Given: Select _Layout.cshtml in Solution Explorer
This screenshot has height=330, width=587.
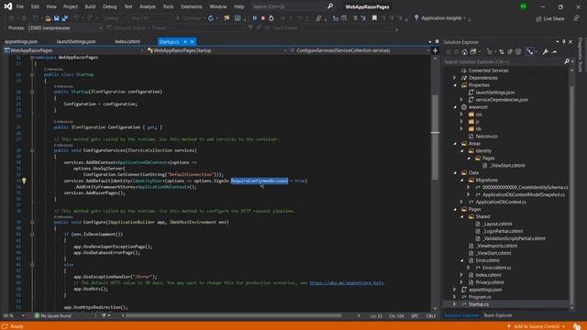Looking at the screenshot, I should 497,224.
